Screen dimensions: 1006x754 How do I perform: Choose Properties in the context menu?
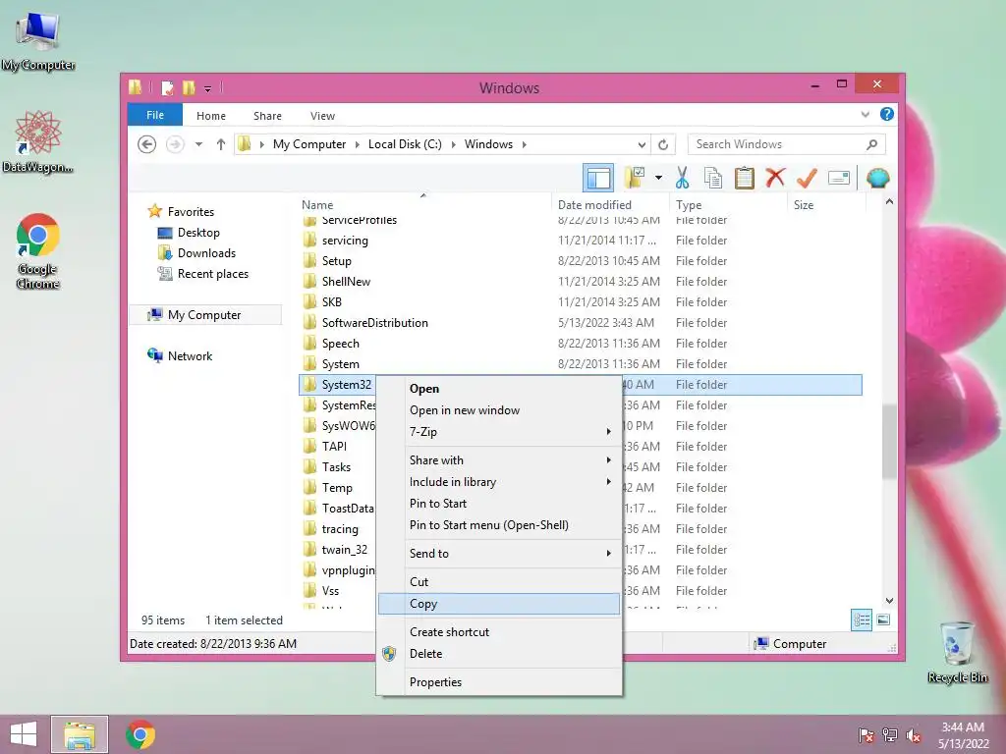pyautogui.click(x=498, y=682)
